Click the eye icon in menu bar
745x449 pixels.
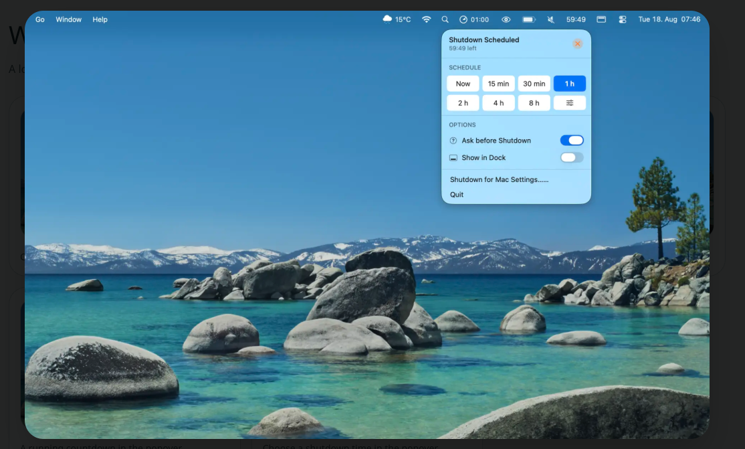point(506,19)
